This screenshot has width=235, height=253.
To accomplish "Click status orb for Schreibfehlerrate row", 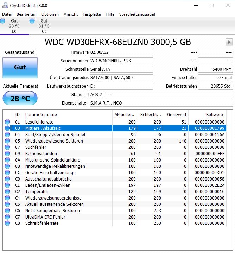I will click(7, 223).
